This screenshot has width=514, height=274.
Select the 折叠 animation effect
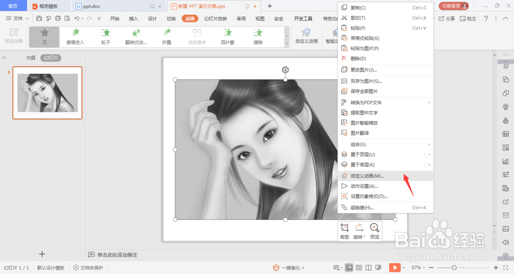point(167,36)
